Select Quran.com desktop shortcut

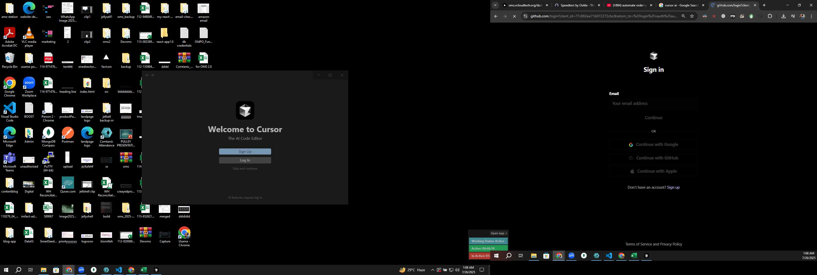pos(68,185)
